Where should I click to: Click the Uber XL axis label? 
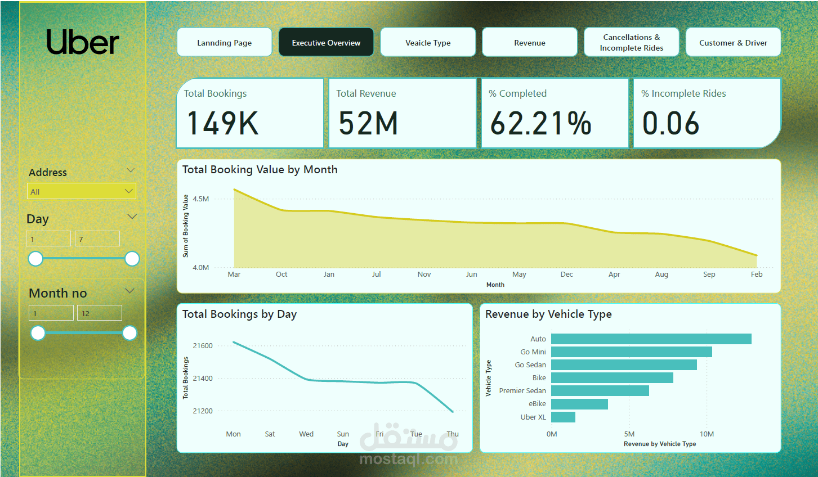coord(533,417)
